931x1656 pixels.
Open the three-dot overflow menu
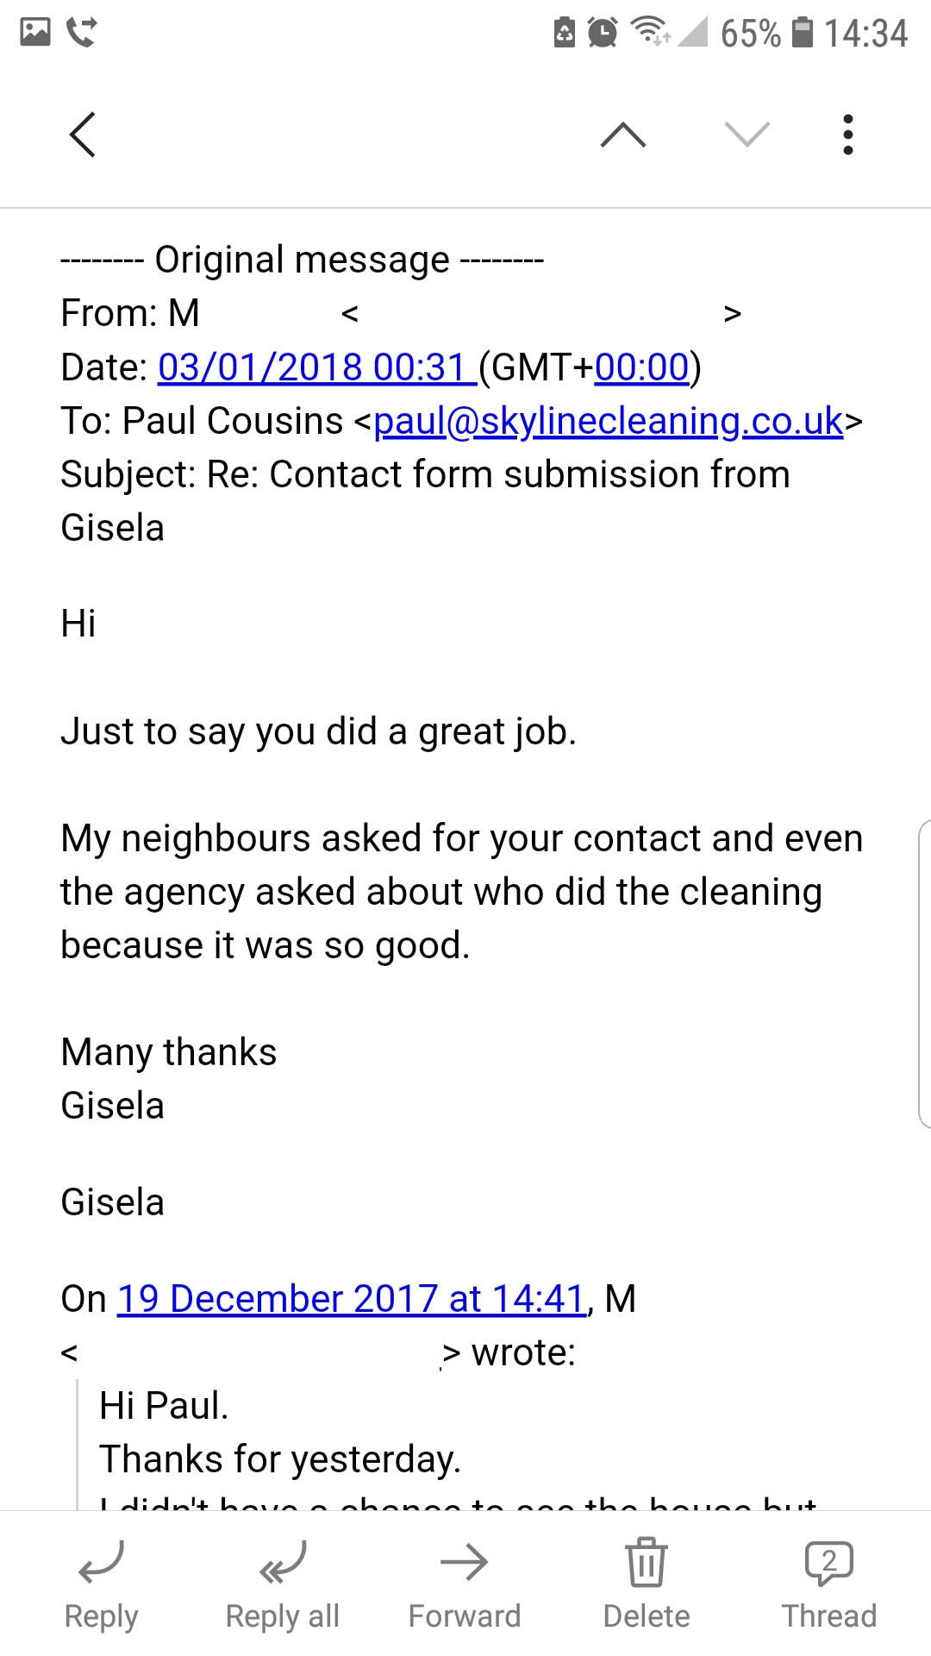(x=848, y=135)
